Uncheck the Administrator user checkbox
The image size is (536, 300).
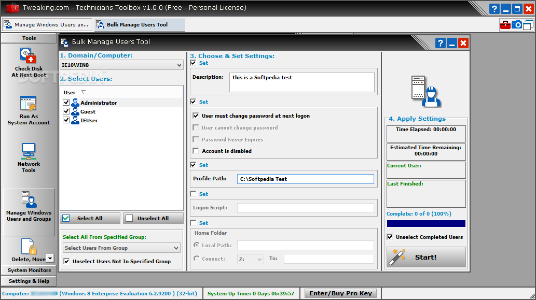pos(66,103)
